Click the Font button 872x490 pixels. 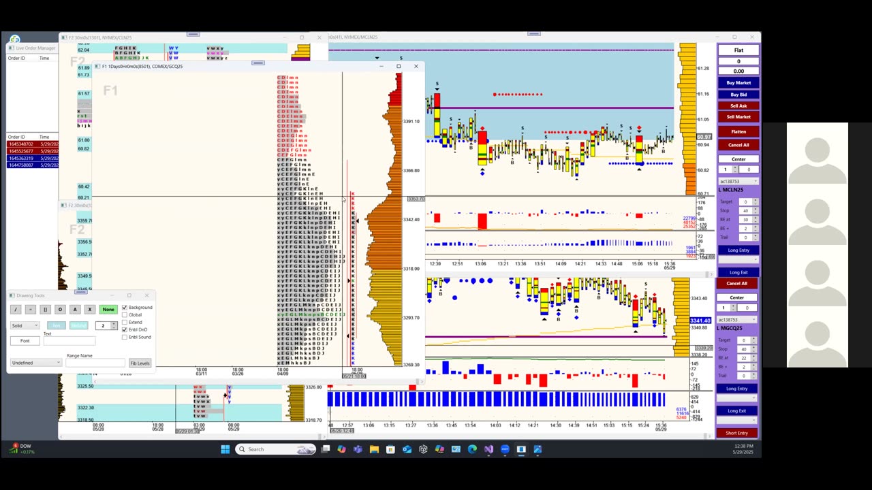25,341
